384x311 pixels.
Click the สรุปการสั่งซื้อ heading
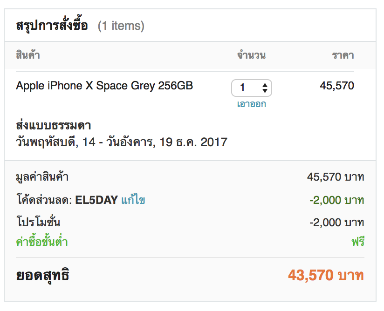point(52,26)
